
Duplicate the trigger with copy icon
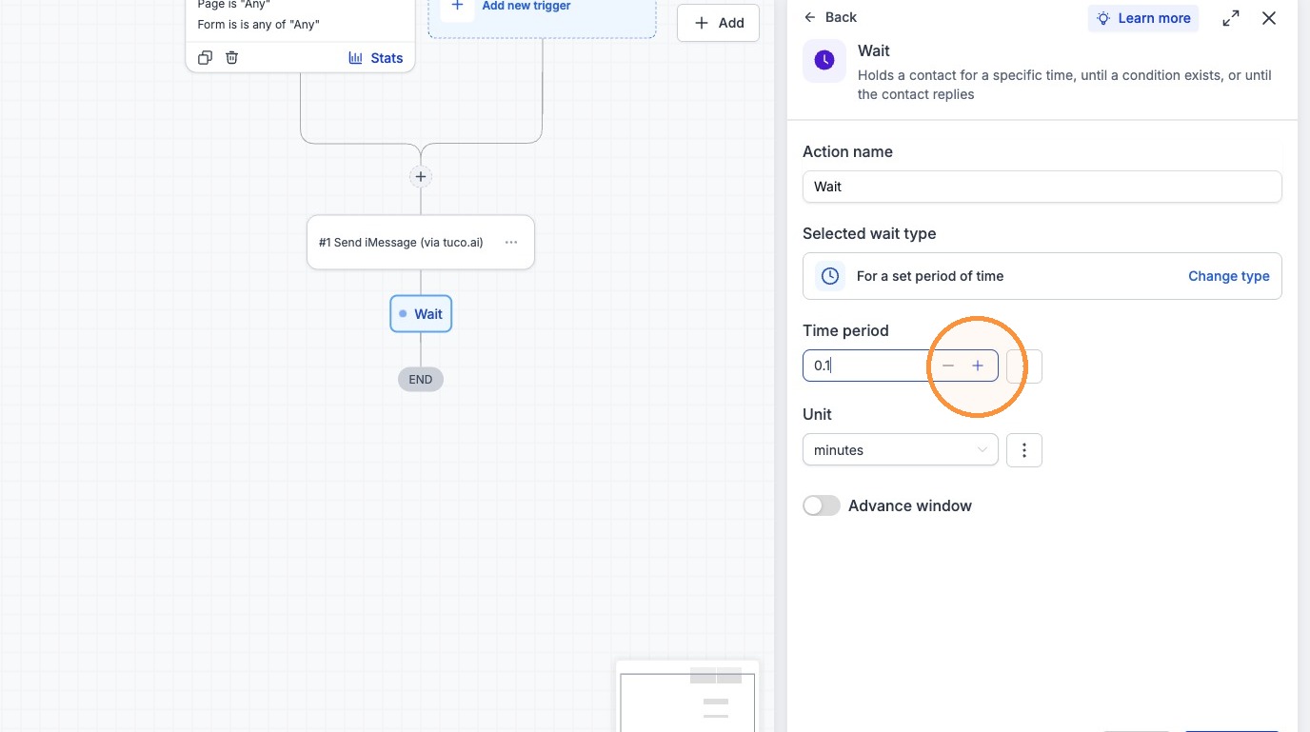[205, 58]
